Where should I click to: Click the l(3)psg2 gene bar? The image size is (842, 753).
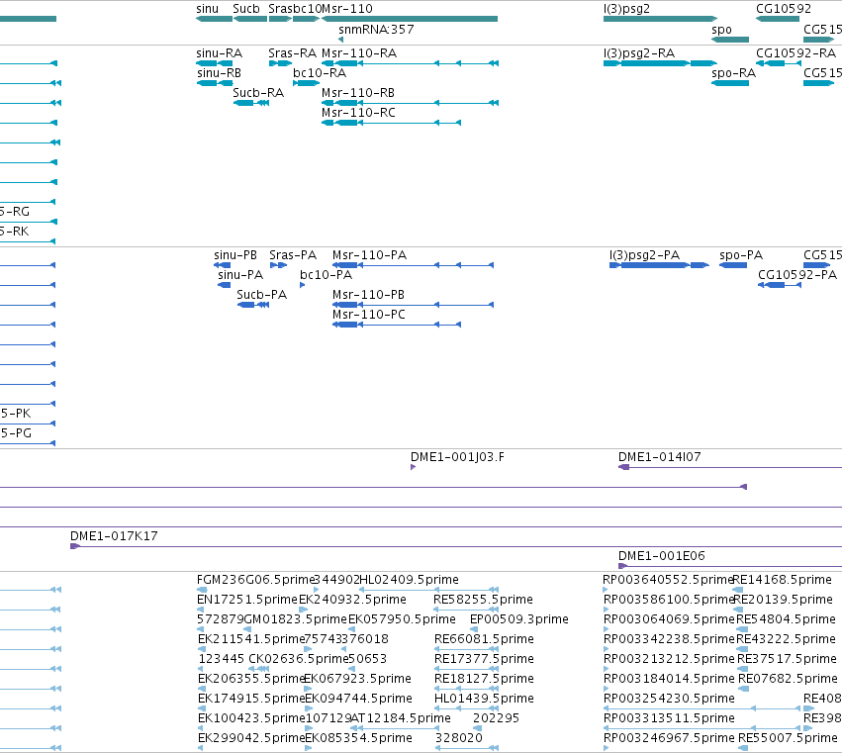pos(661,19)
